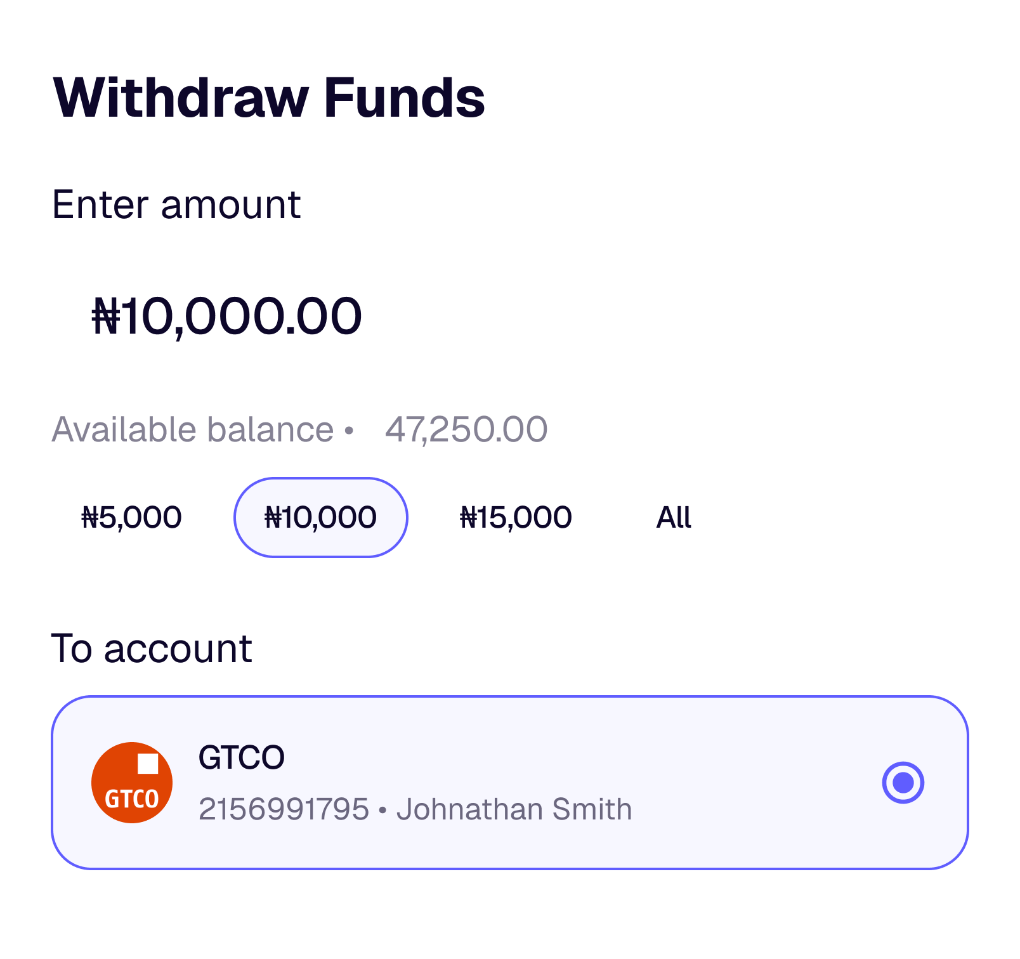Click account number 2156991795

click(284, 809)
